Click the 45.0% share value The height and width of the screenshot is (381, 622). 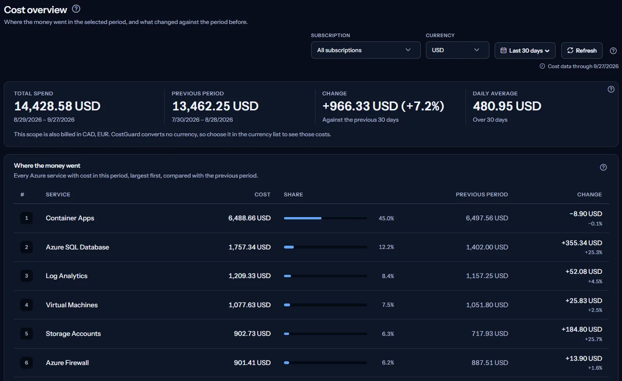click(386, 218)
